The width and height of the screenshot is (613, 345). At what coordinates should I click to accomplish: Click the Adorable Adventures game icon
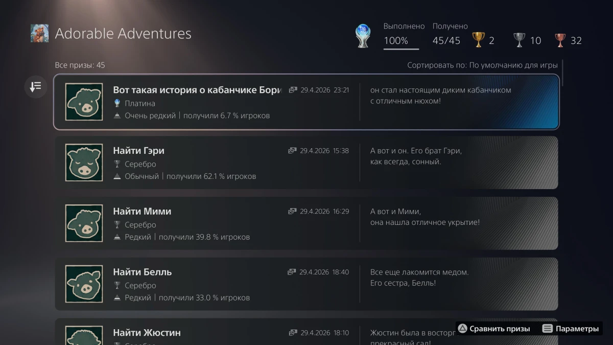pos(39,34)
